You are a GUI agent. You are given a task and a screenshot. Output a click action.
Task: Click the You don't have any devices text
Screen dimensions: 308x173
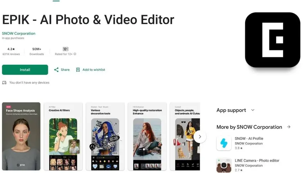(x=29, y=83)
